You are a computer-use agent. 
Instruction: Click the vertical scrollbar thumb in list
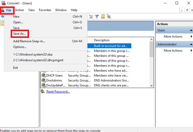tap(151, 50)
